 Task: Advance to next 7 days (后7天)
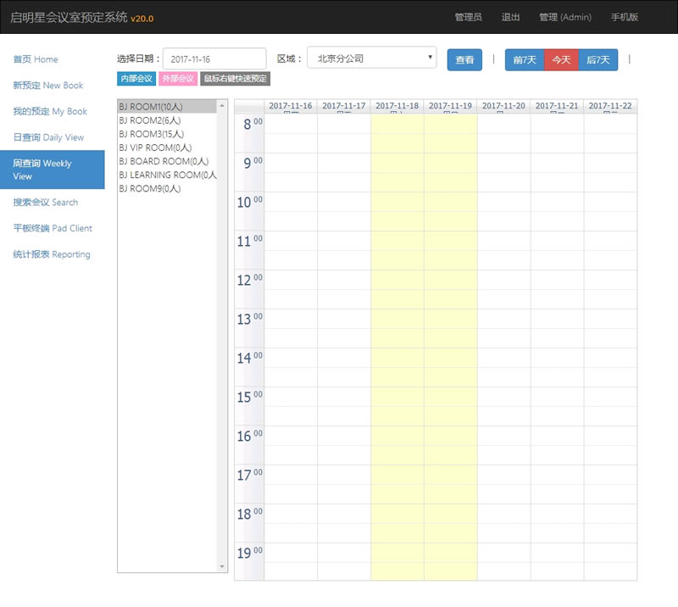click(598, 60)
